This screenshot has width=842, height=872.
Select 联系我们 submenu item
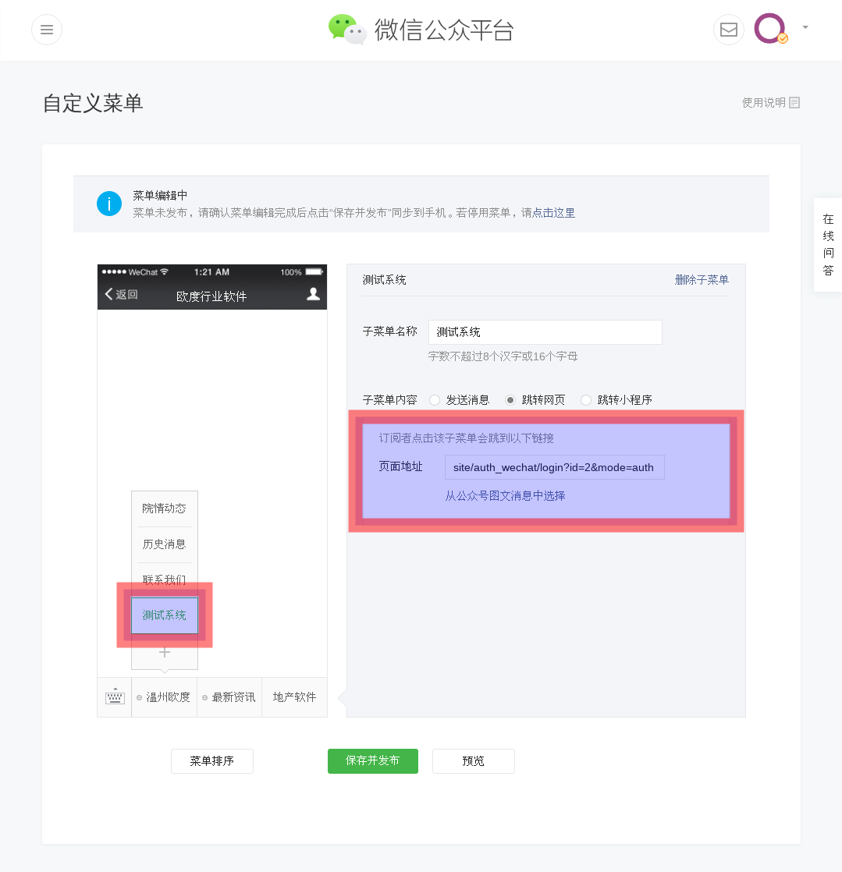(164, 580)
